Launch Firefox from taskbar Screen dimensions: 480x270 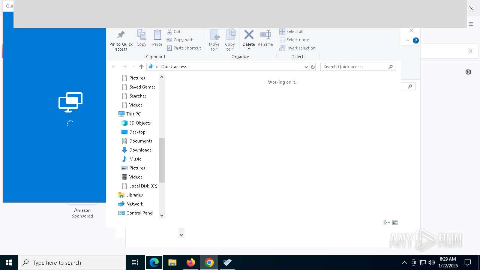(191, 262)
